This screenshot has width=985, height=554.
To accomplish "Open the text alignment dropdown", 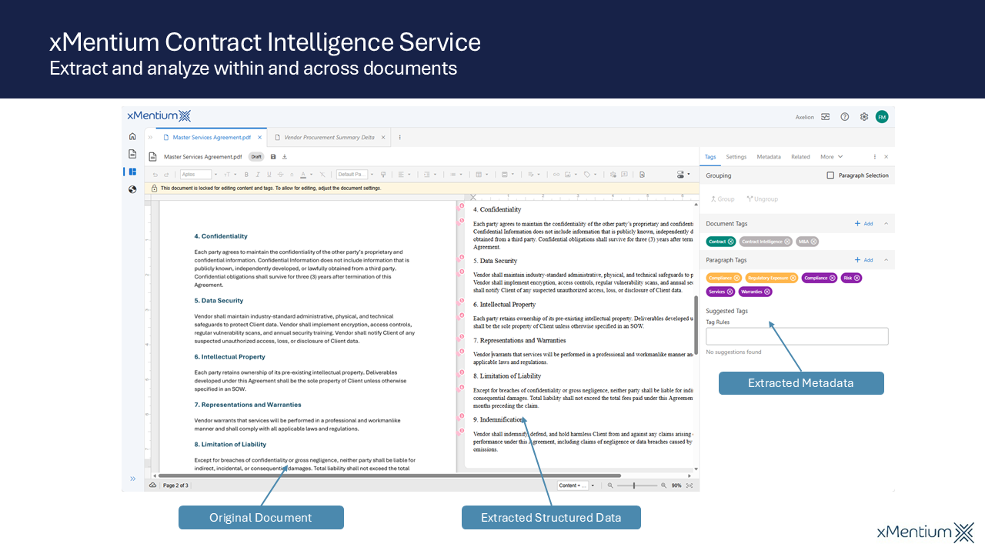I will [x=404, y=175].
